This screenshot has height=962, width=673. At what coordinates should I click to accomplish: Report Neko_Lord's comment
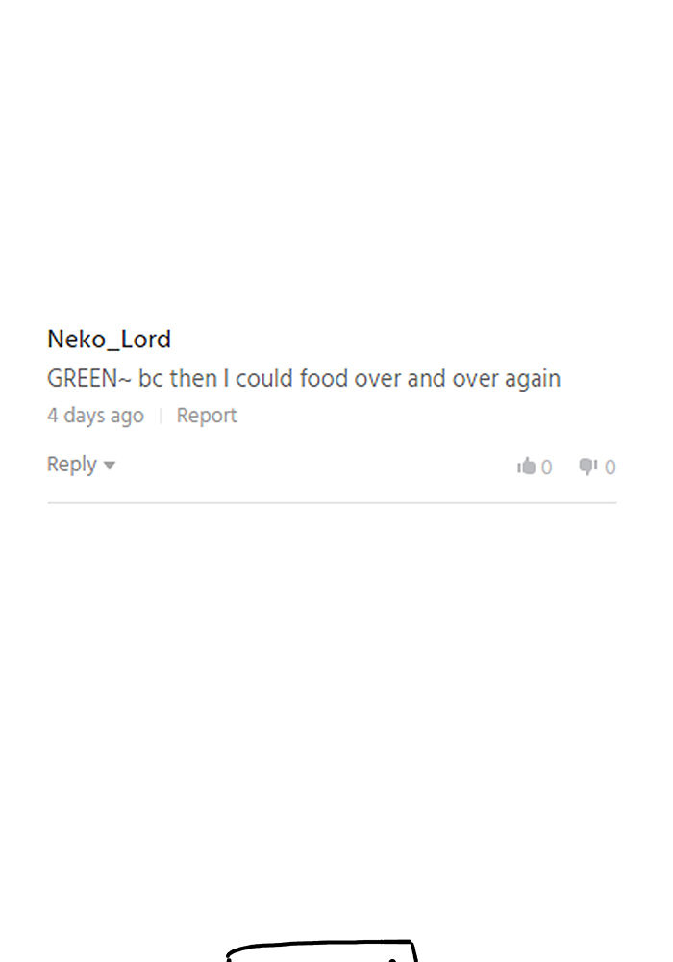click(x=206, y=416)
